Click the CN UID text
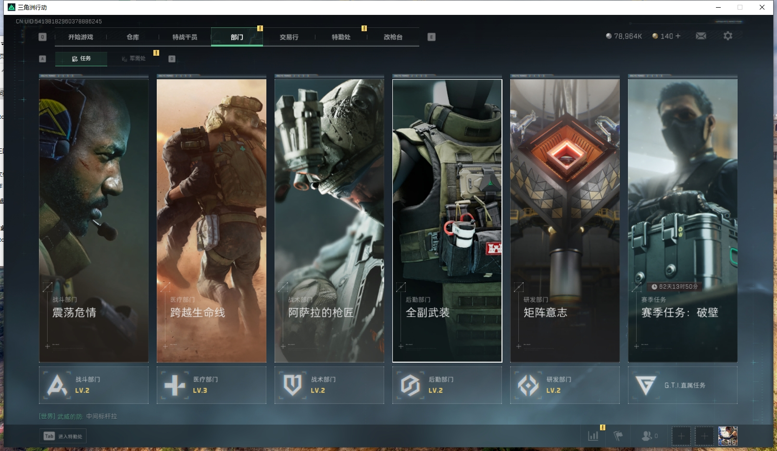The height and width of the screenshot is (451, 777). point(59,21)
